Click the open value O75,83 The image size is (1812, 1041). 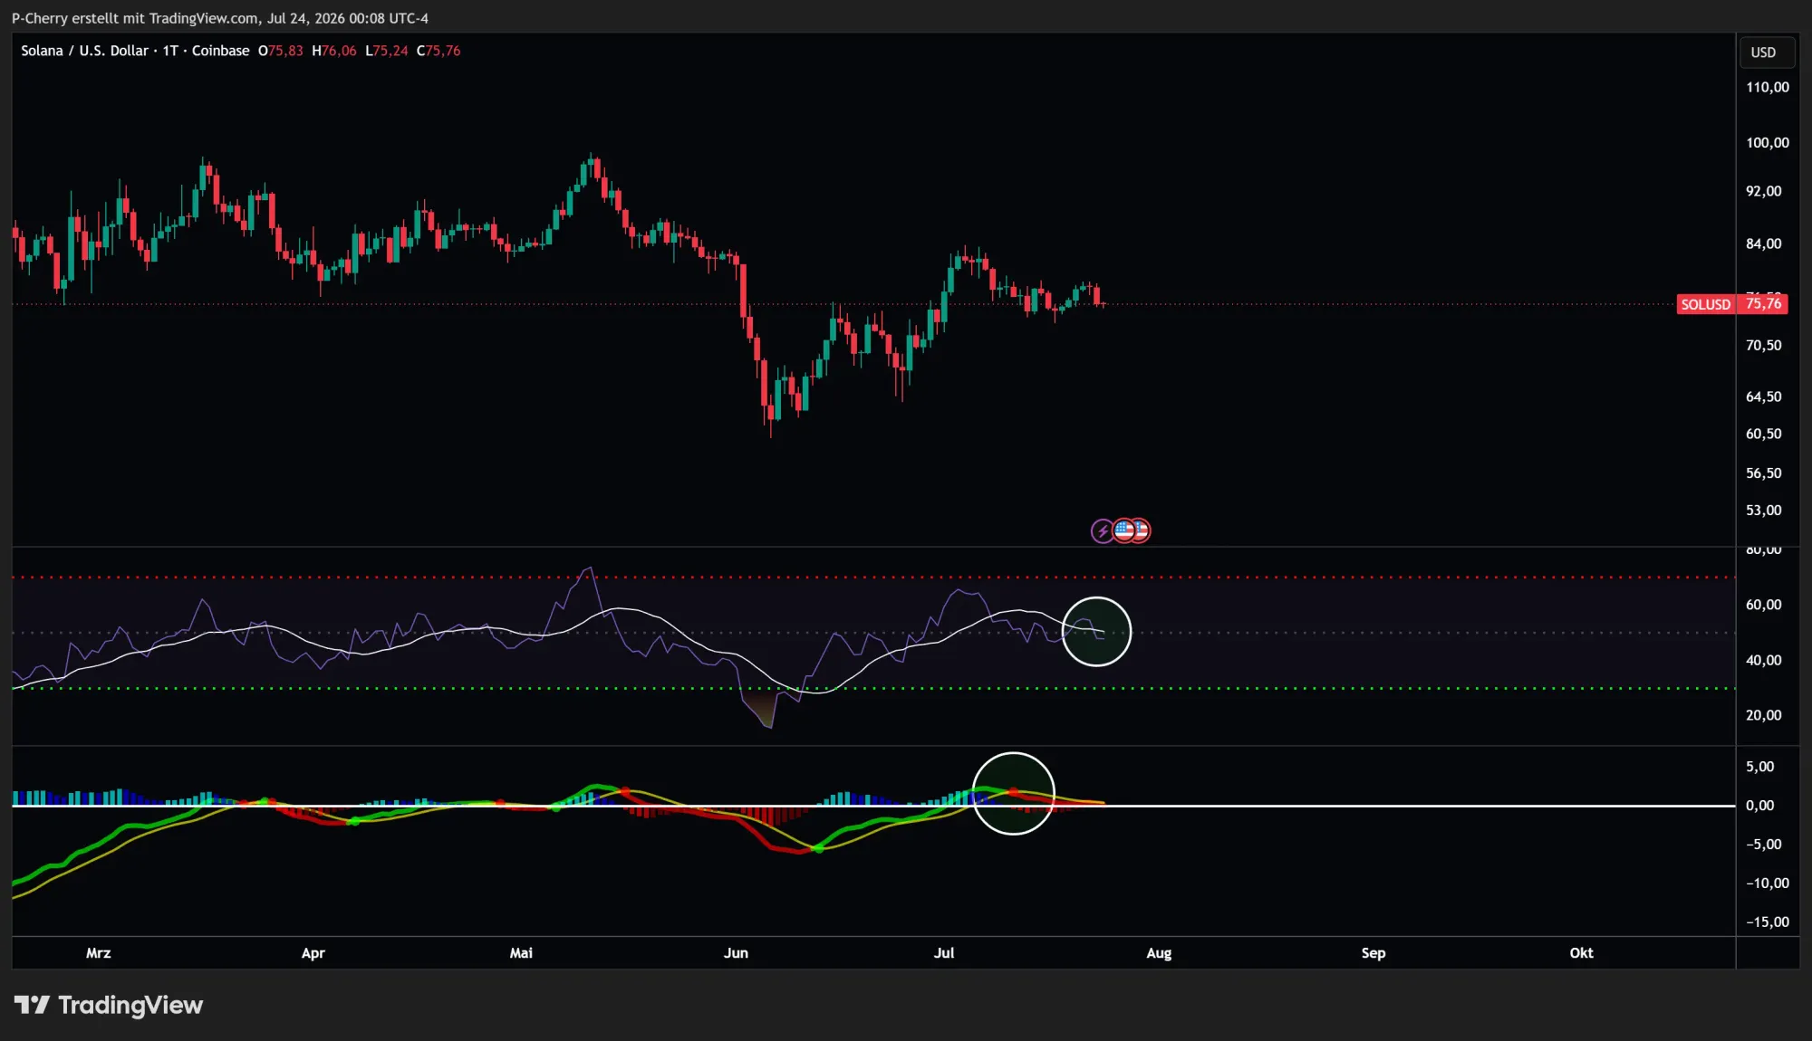pyautogui.click(x=281, y=51)
